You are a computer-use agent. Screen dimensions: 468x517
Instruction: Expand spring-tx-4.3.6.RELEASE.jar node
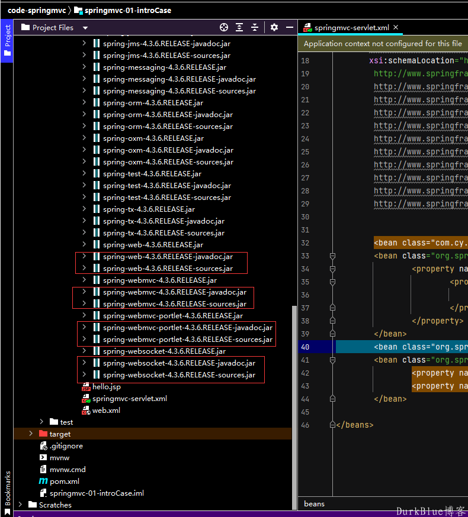[x=84, y=209]
